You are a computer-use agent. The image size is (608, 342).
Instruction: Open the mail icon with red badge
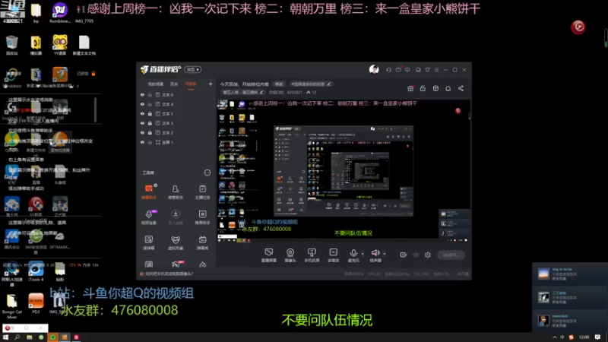[x=398, y=70]
